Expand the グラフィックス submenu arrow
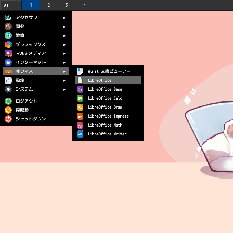Viewport: 233px width, 233px height. click(64, 44)
